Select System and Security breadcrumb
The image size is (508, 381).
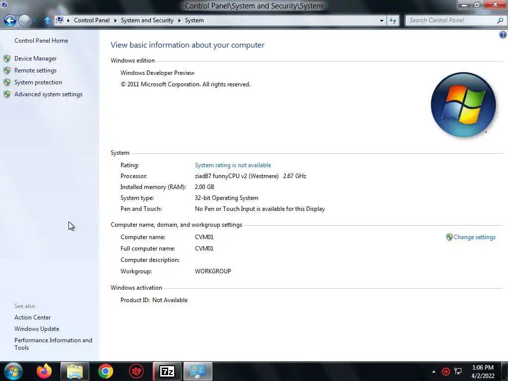(x=147, y=20)
